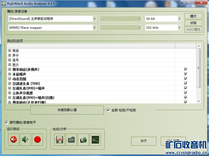The height and width of the screenshot is (156, 209).
Task: Toggle the 动态范围 test checkbox
Action: (186, 79)
